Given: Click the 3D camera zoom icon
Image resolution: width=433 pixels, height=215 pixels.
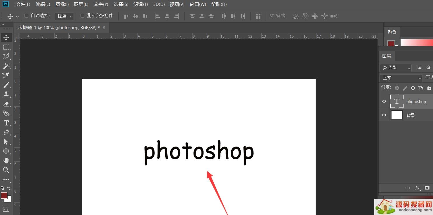Looking at the screenshot, I should coord(334,16).
